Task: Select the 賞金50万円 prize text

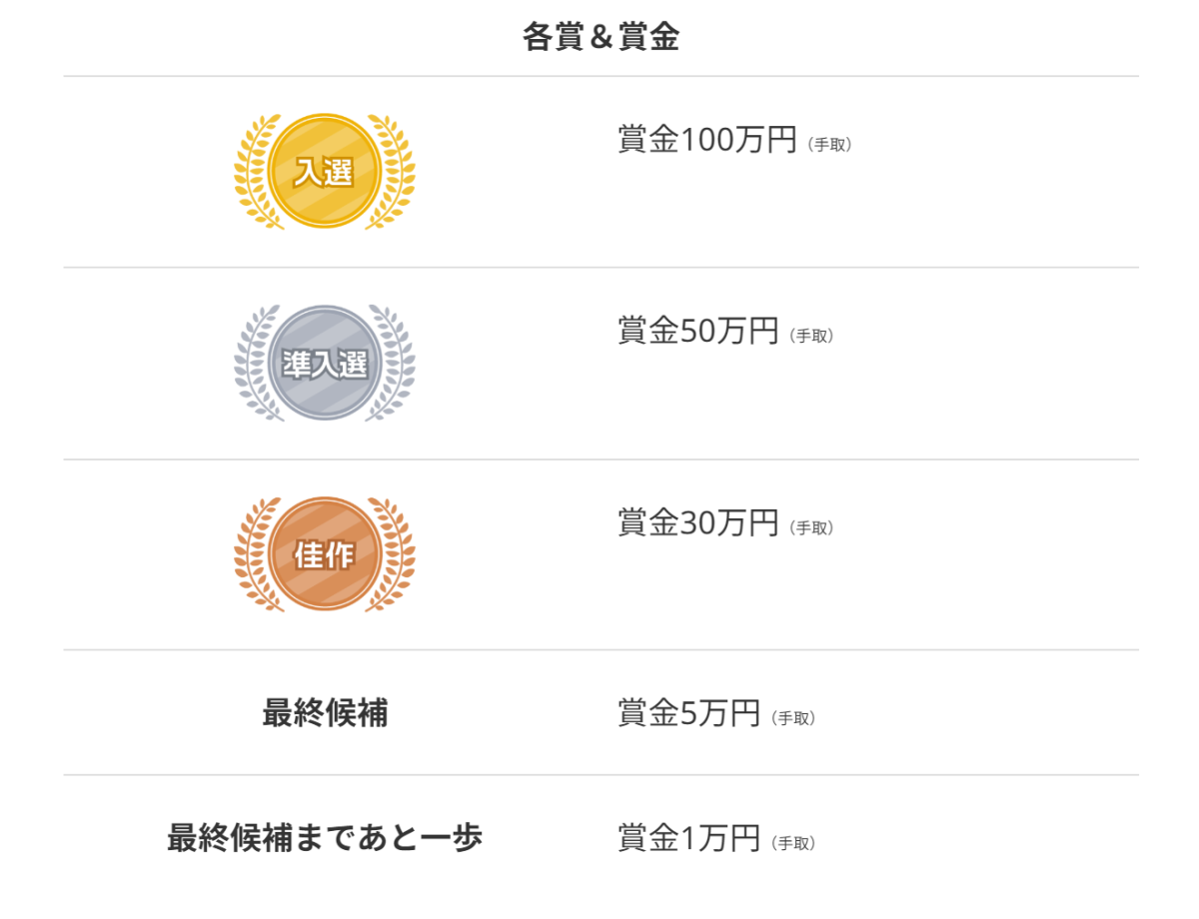Action: [x=697, y=332]
